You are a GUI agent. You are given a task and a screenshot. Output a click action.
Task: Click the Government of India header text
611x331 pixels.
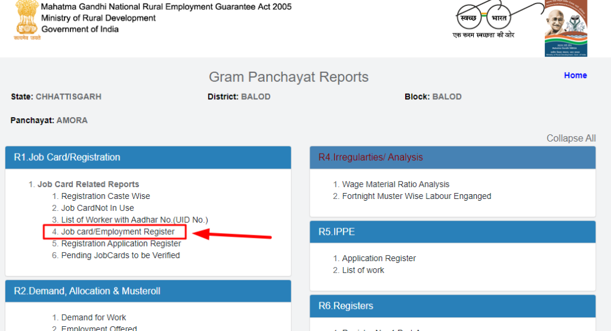pyautogui.click(x=80, y=29)
